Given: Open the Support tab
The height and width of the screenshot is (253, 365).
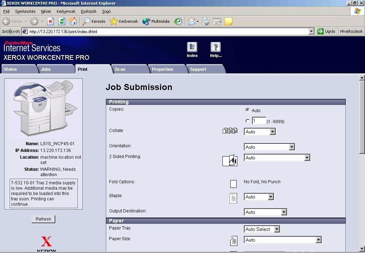Looking at the screenshot, I should 206,69.
